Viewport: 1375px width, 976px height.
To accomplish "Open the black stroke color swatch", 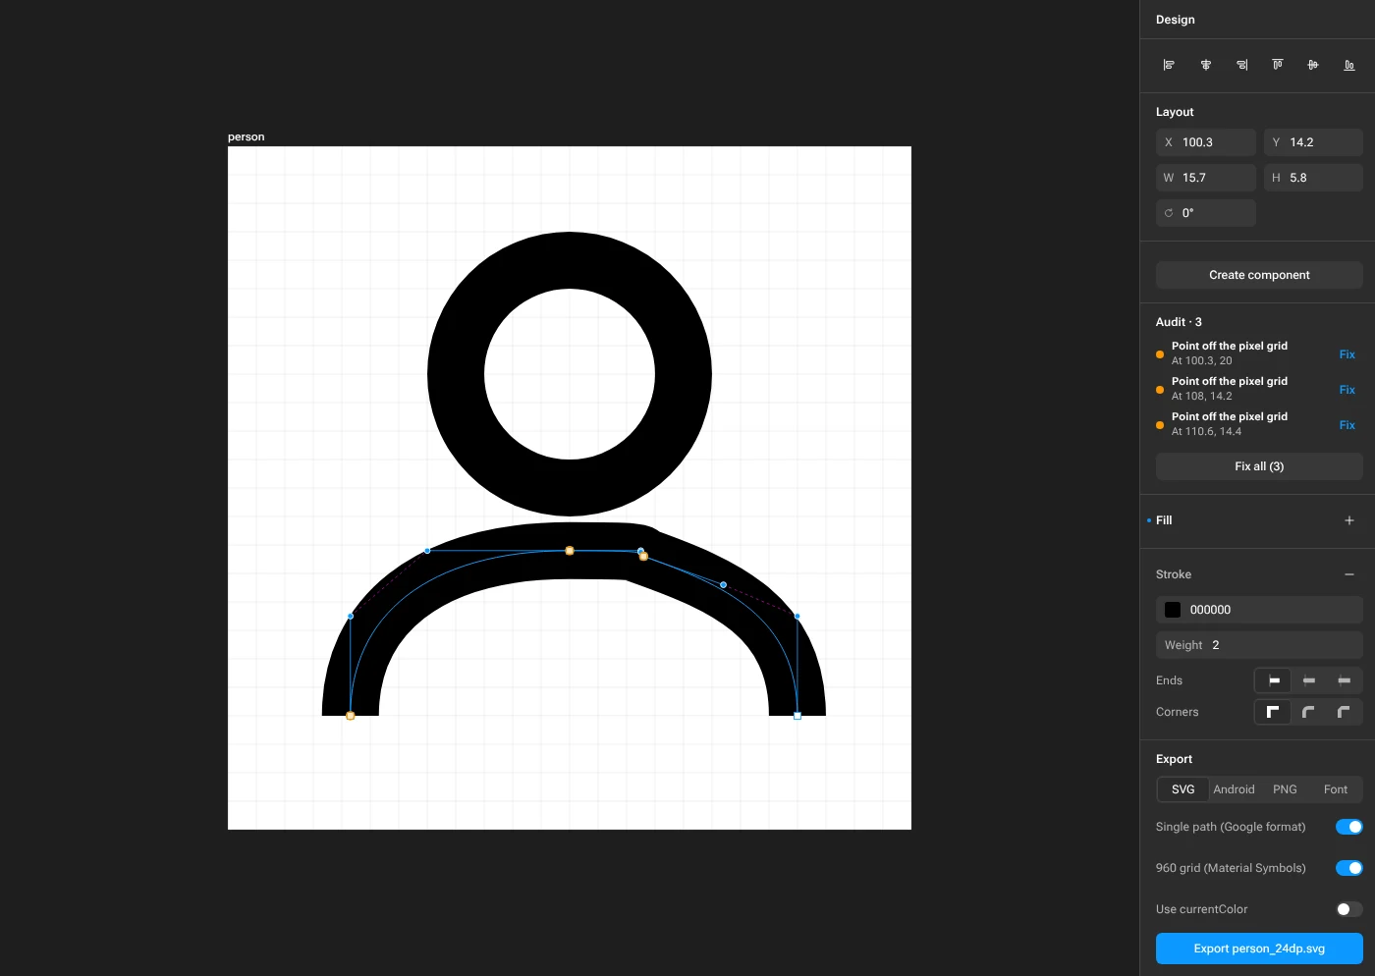I will tap(1173, 610).
